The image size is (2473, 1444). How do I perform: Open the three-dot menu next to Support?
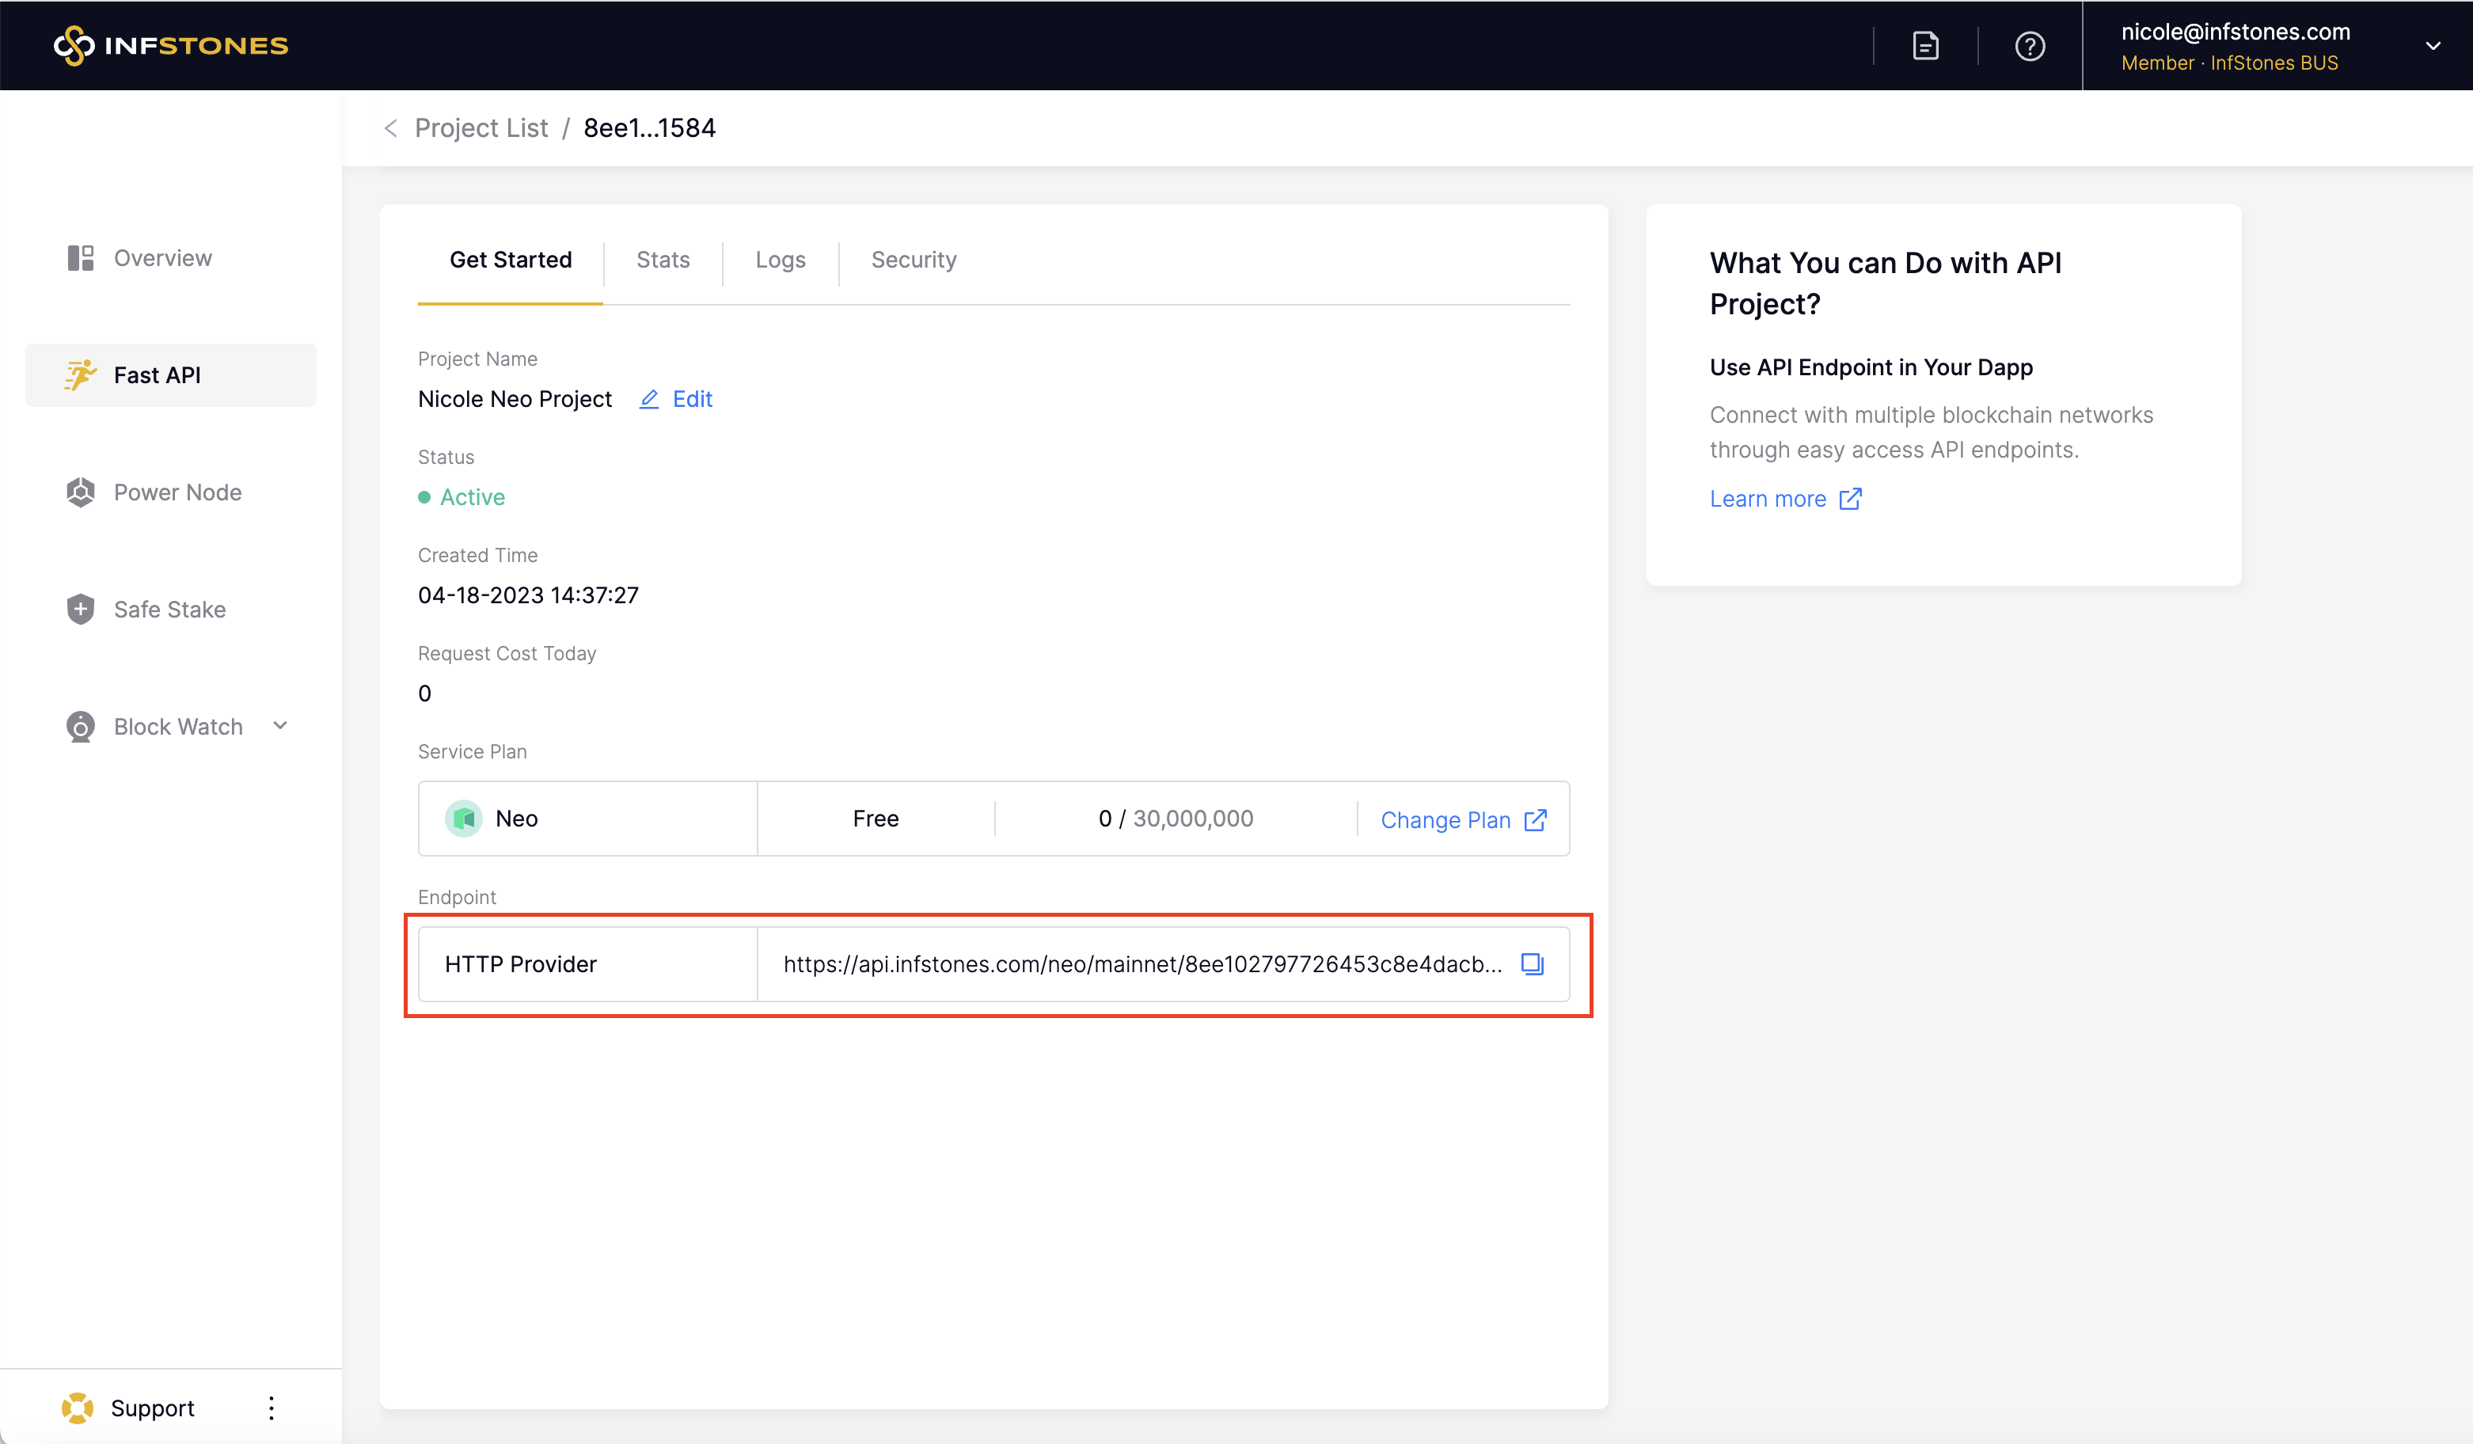pos(271,1408)
